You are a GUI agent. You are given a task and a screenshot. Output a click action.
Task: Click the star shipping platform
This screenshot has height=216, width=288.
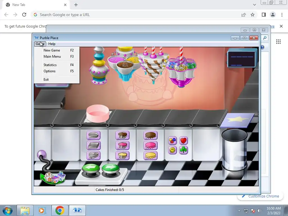(237, 120)
